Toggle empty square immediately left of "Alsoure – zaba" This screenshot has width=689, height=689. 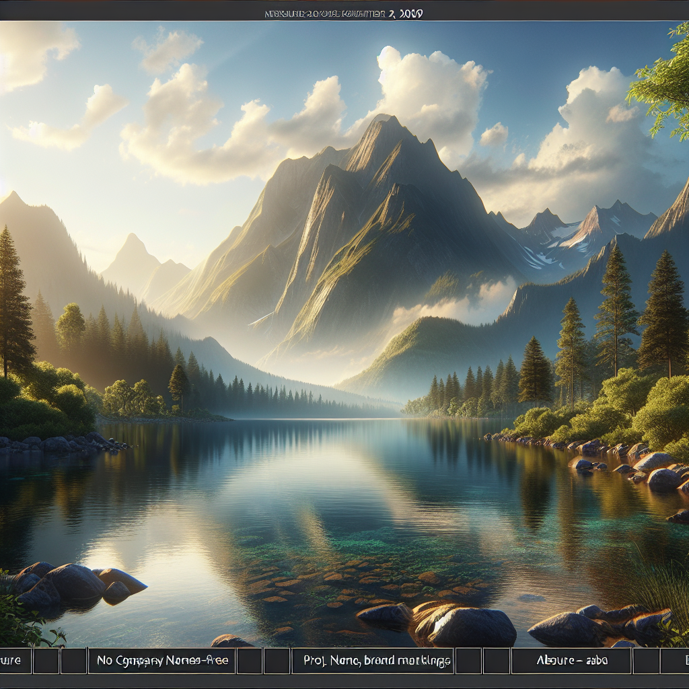[x=496, y=661]
